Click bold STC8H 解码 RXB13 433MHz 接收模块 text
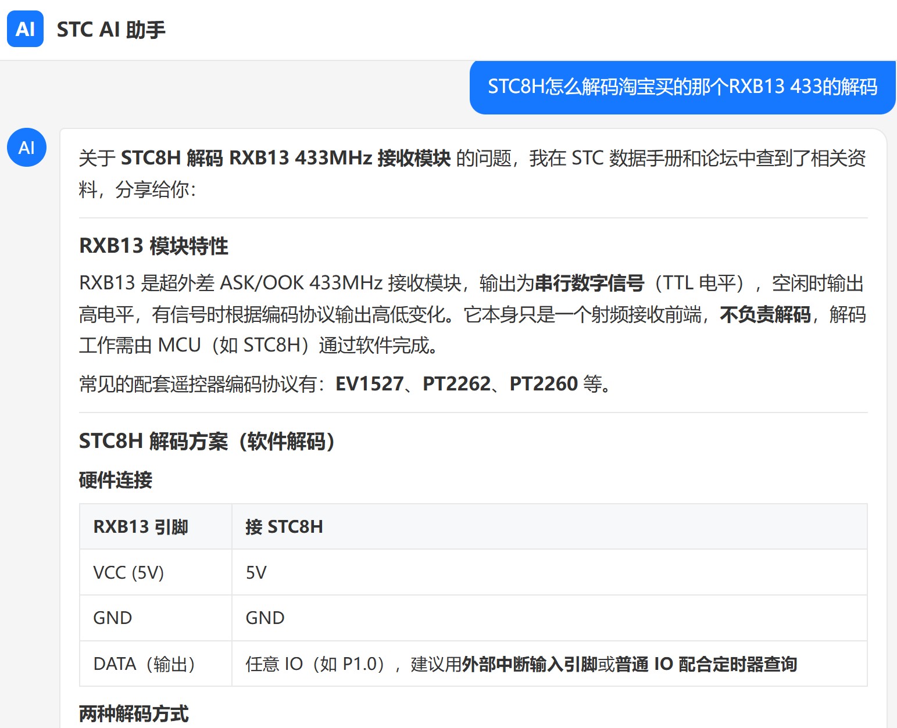 tap(285, 158)
